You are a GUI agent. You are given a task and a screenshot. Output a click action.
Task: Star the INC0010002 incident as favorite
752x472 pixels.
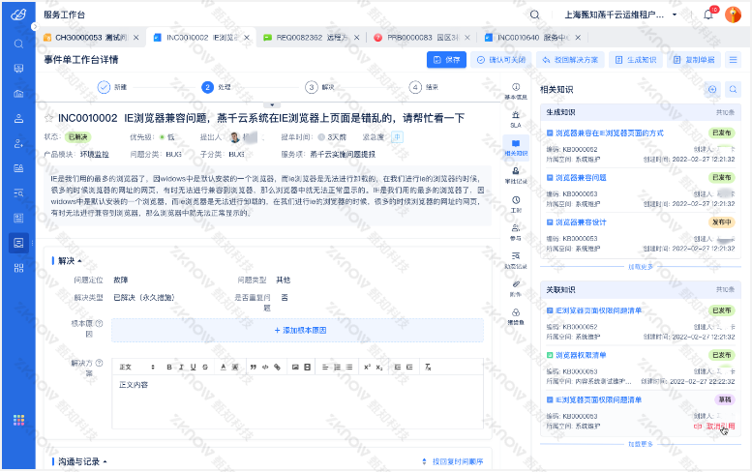(x=48, y=118)
